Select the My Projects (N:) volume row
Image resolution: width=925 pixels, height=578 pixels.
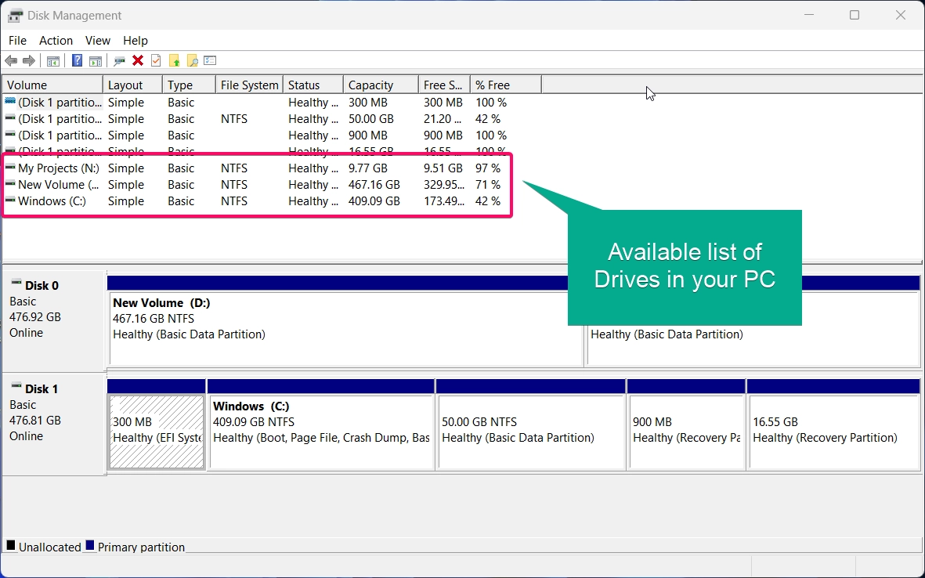click(x=257, y=168)
